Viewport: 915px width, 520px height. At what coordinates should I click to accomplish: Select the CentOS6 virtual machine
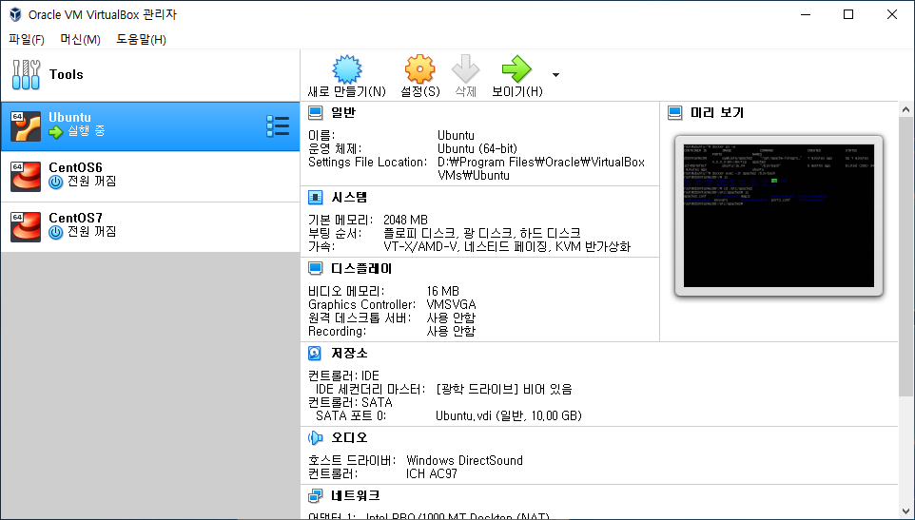coord(150,177)
